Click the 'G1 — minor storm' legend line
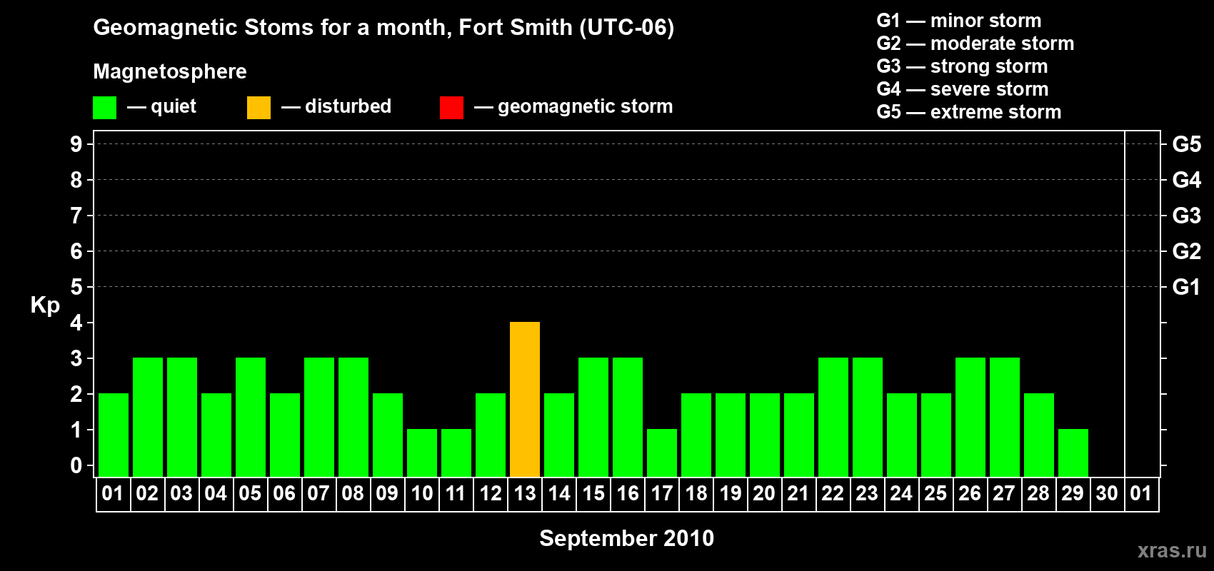This screenshot has width=1214, height=571. click(x=958, y=21)
